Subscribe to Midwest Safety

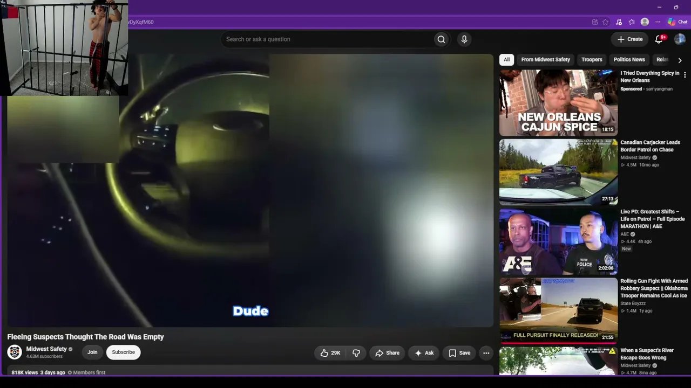pos(123,352)
